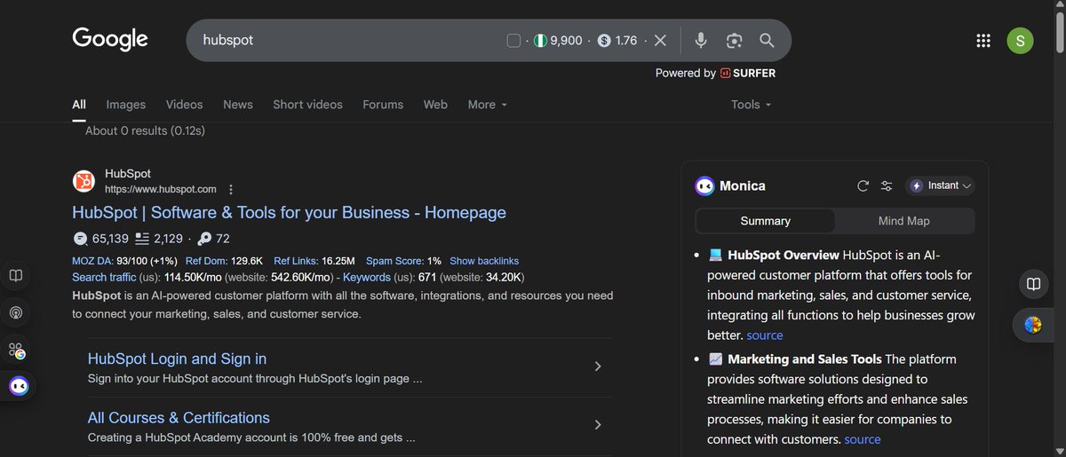Screen dimensions: 1066x457
Task: Switch to the Images tab
Action: click(125, 105)
